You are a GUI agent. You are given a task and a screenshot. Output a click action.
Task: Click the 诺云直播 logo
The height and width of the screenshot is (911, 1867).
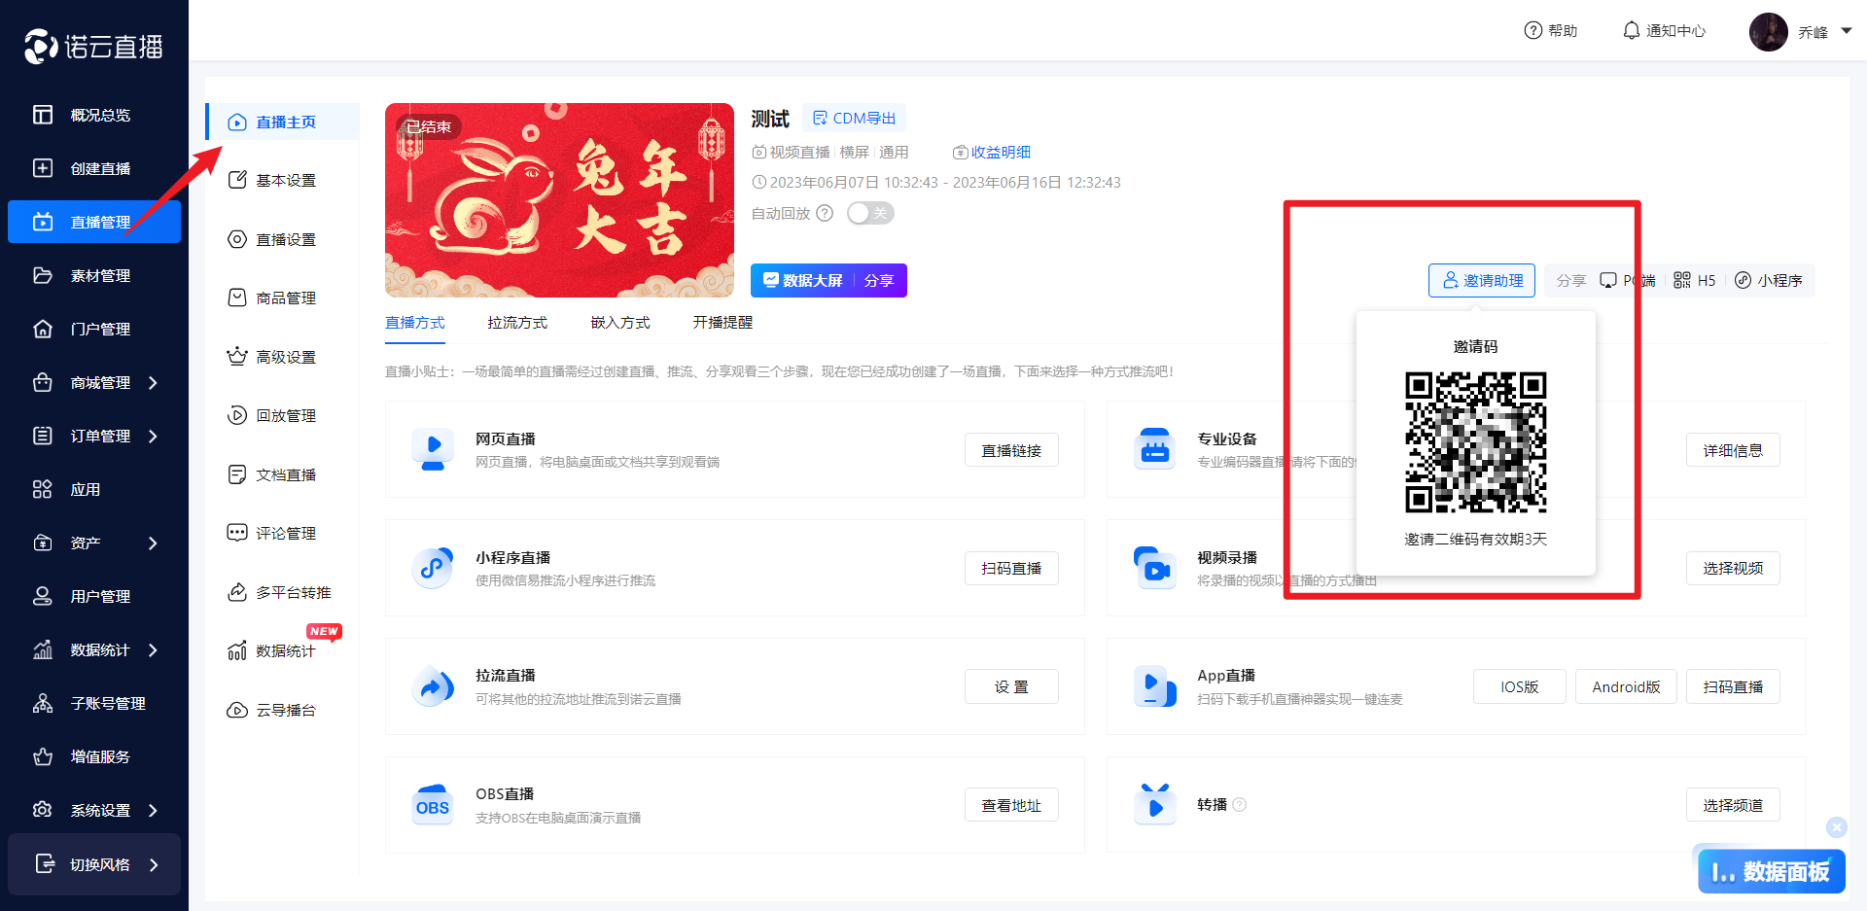coord(93,46)
